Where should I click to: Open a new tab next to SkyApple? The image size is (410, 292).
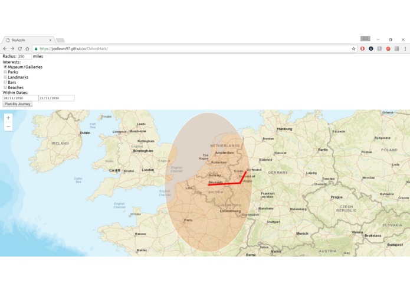point(60,40)
